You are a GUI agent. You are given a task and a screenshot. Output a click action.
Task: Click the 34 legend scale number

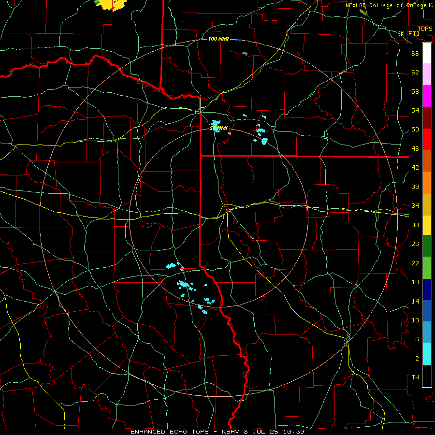(415, 206)
